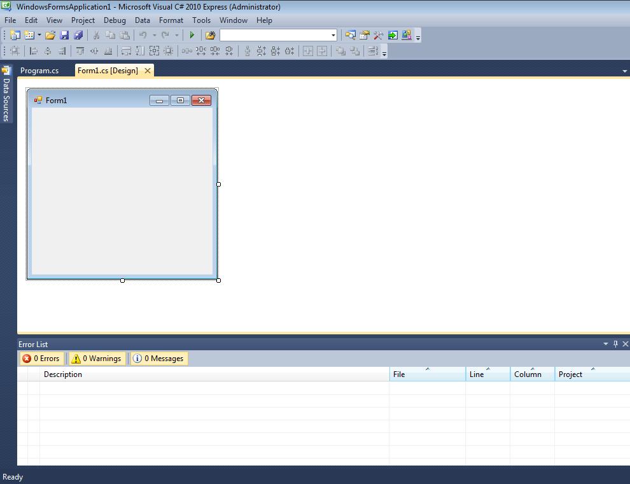Viewport: 630px width, 484px height.
Task: Click the Save All icon
Action: point(78,36)
